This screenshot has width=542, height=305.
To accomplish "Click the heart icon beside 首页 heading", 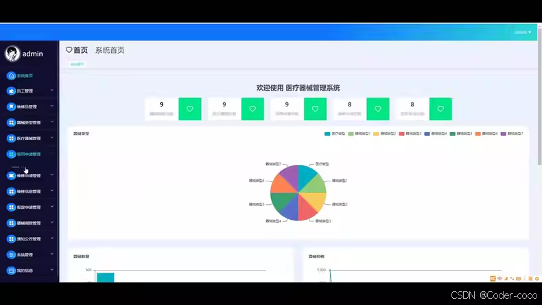I will pyautogui.click(x=69, y=50).
